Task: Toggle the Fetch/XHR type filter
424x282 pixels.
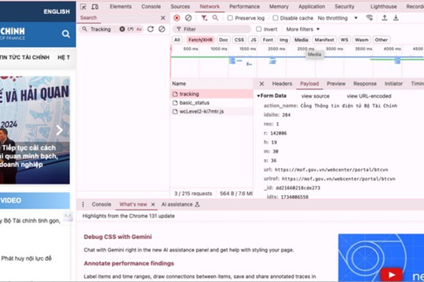Action: point(200,40)
